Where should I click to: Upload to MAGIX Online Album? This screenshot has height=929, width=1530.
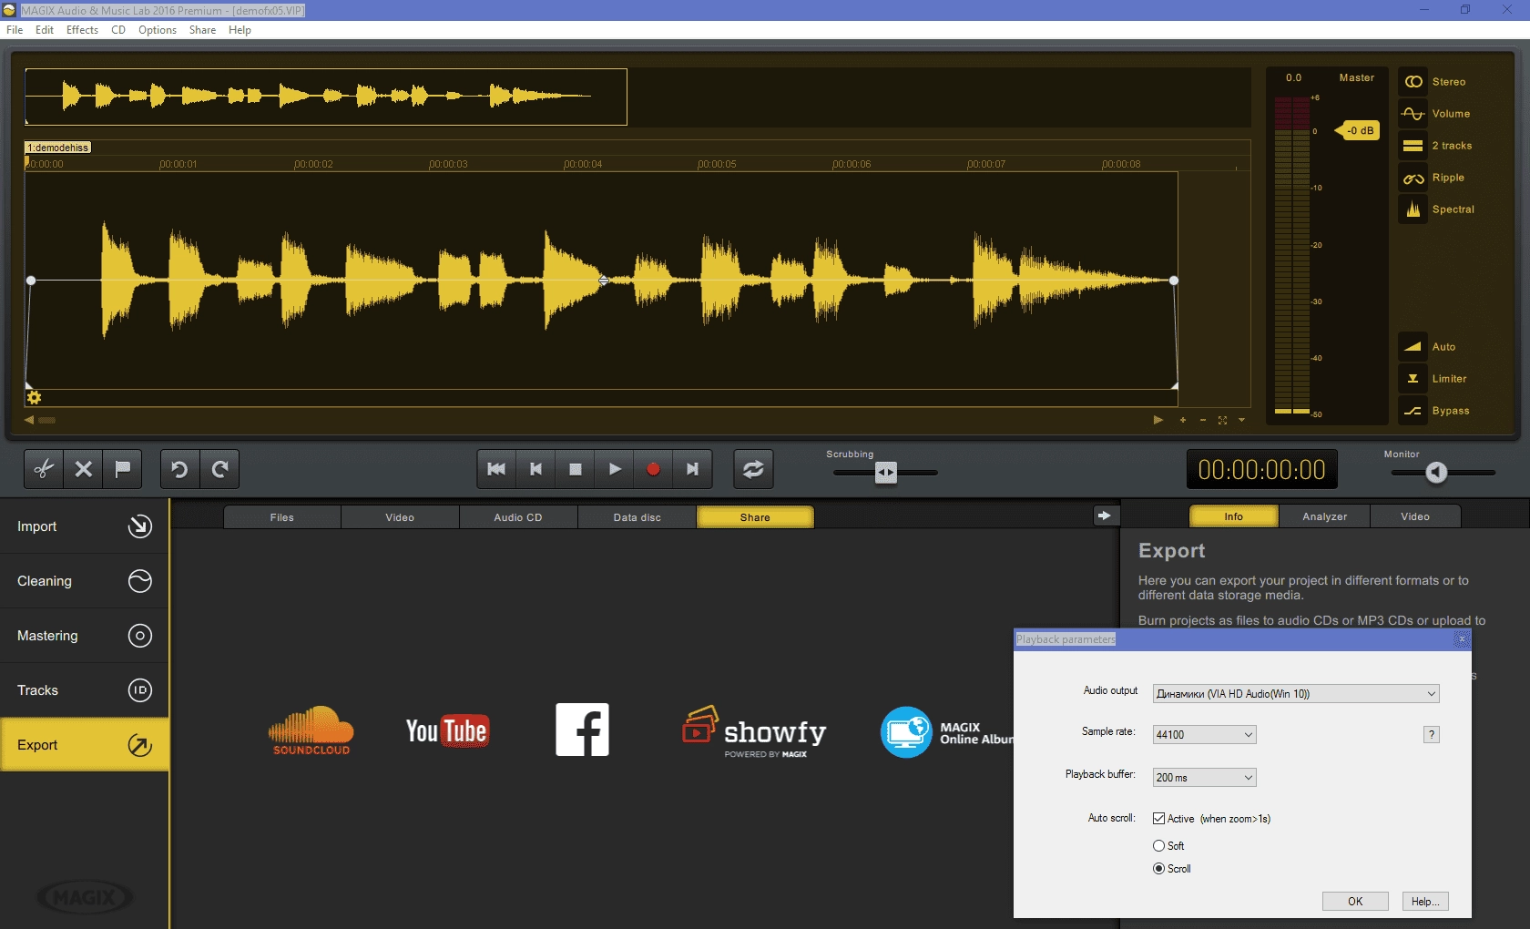click(x=947, y=732)
